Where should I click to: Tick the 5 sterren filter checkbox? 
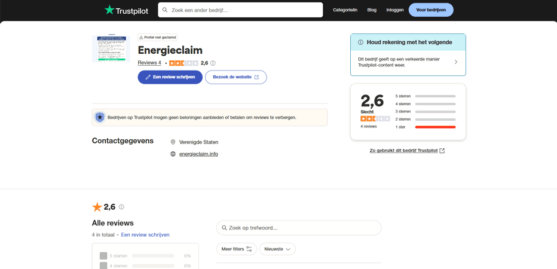pyautogui.click(x=103, y=256)
